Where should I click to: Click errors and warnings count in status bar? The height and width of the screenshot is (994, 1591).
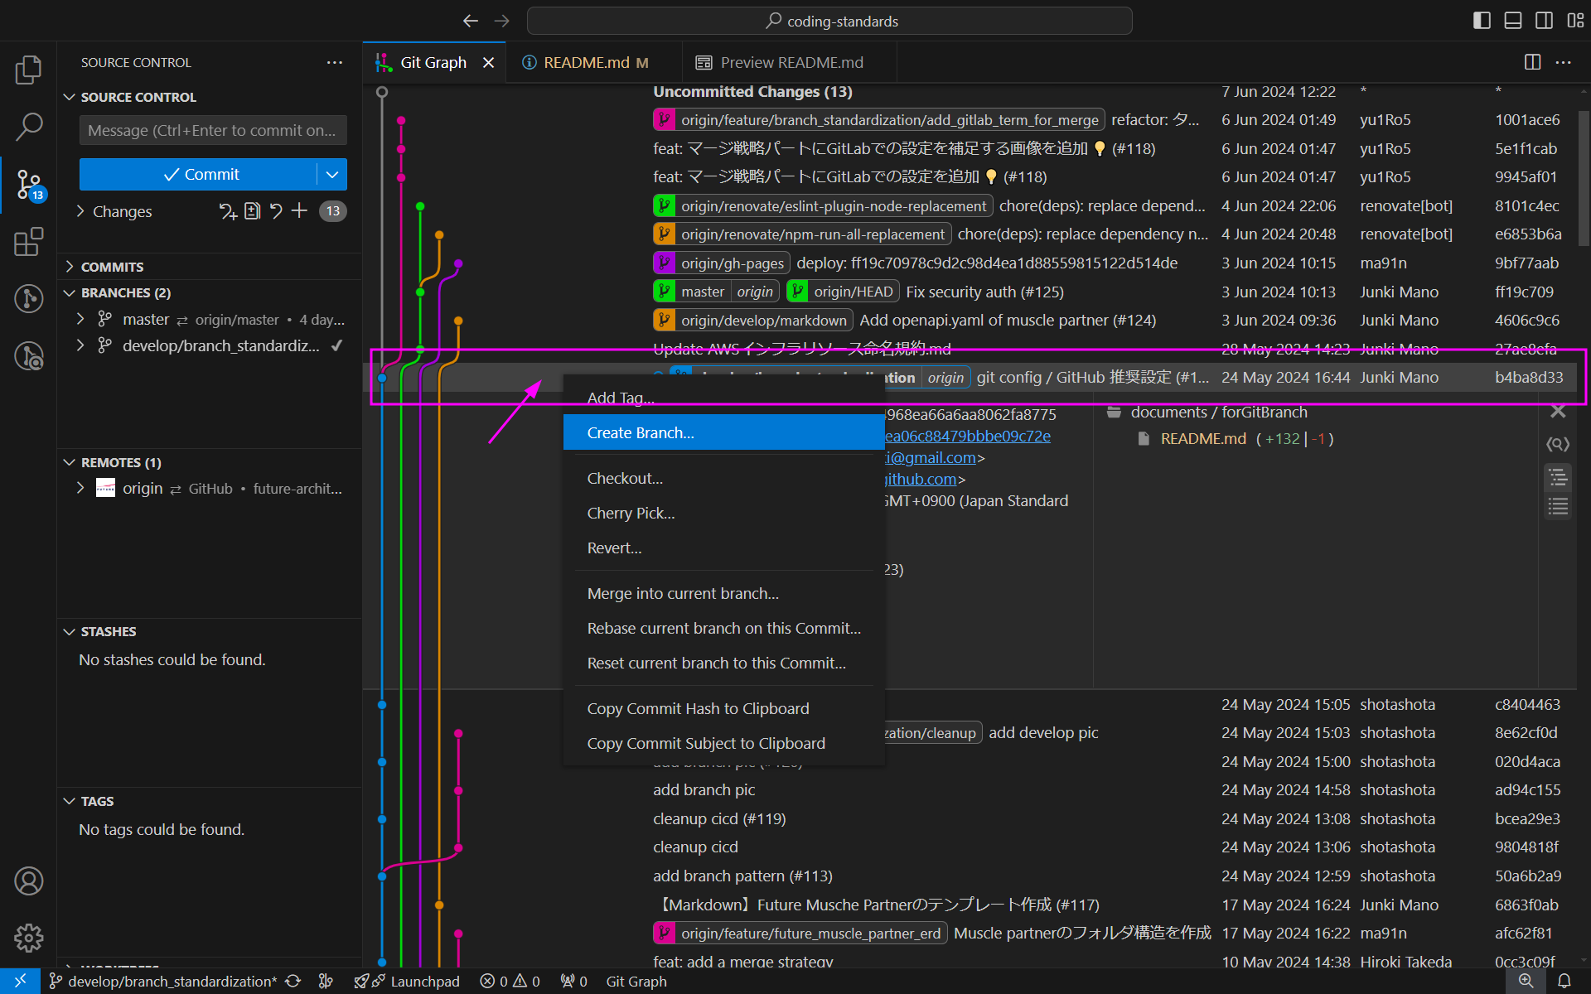(510, 982)
